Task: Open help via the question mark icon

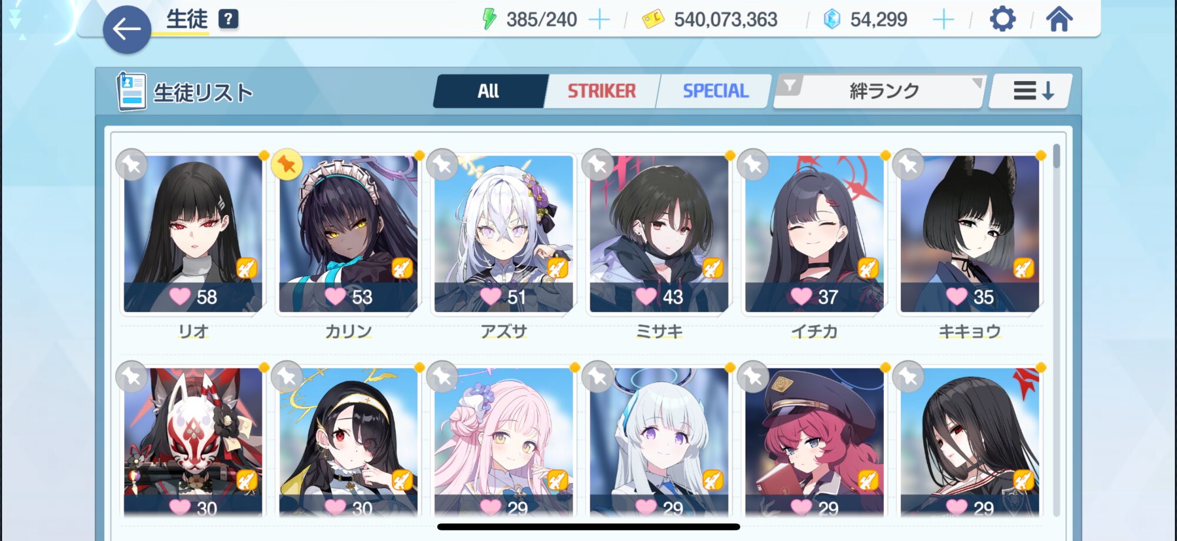Action: tap(228, 19)
